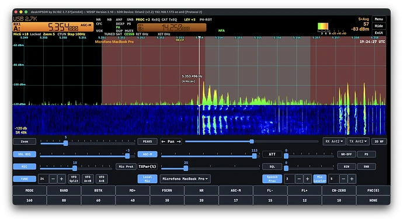Screen dimensions: 403x221
Task: Select the 40 band button
Action: point(133,200)
